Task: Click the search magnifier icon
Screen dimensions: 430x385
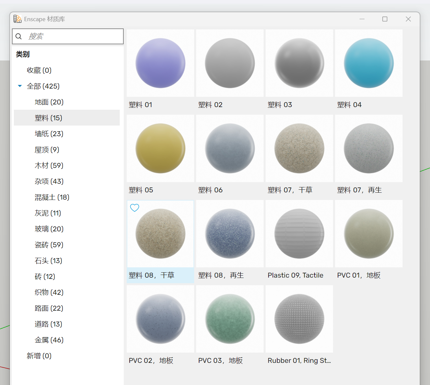Action: [x=19, y=36]
